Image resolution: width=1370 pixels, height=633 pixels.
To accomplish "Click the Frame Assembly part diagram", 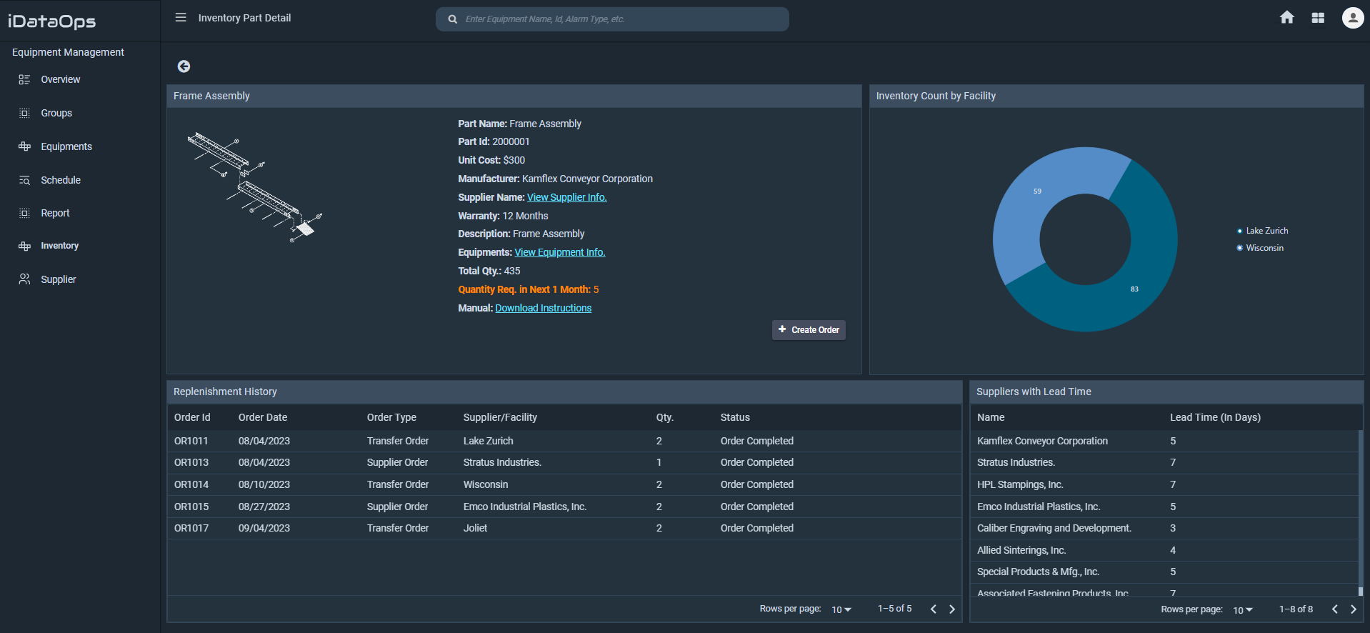I will [x=254, y=187].
